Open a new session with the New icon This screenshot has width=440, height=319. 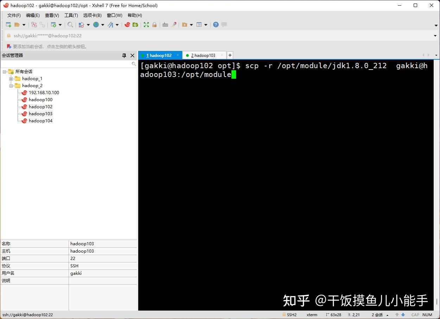pyautogui.click(x=8, y=25)
